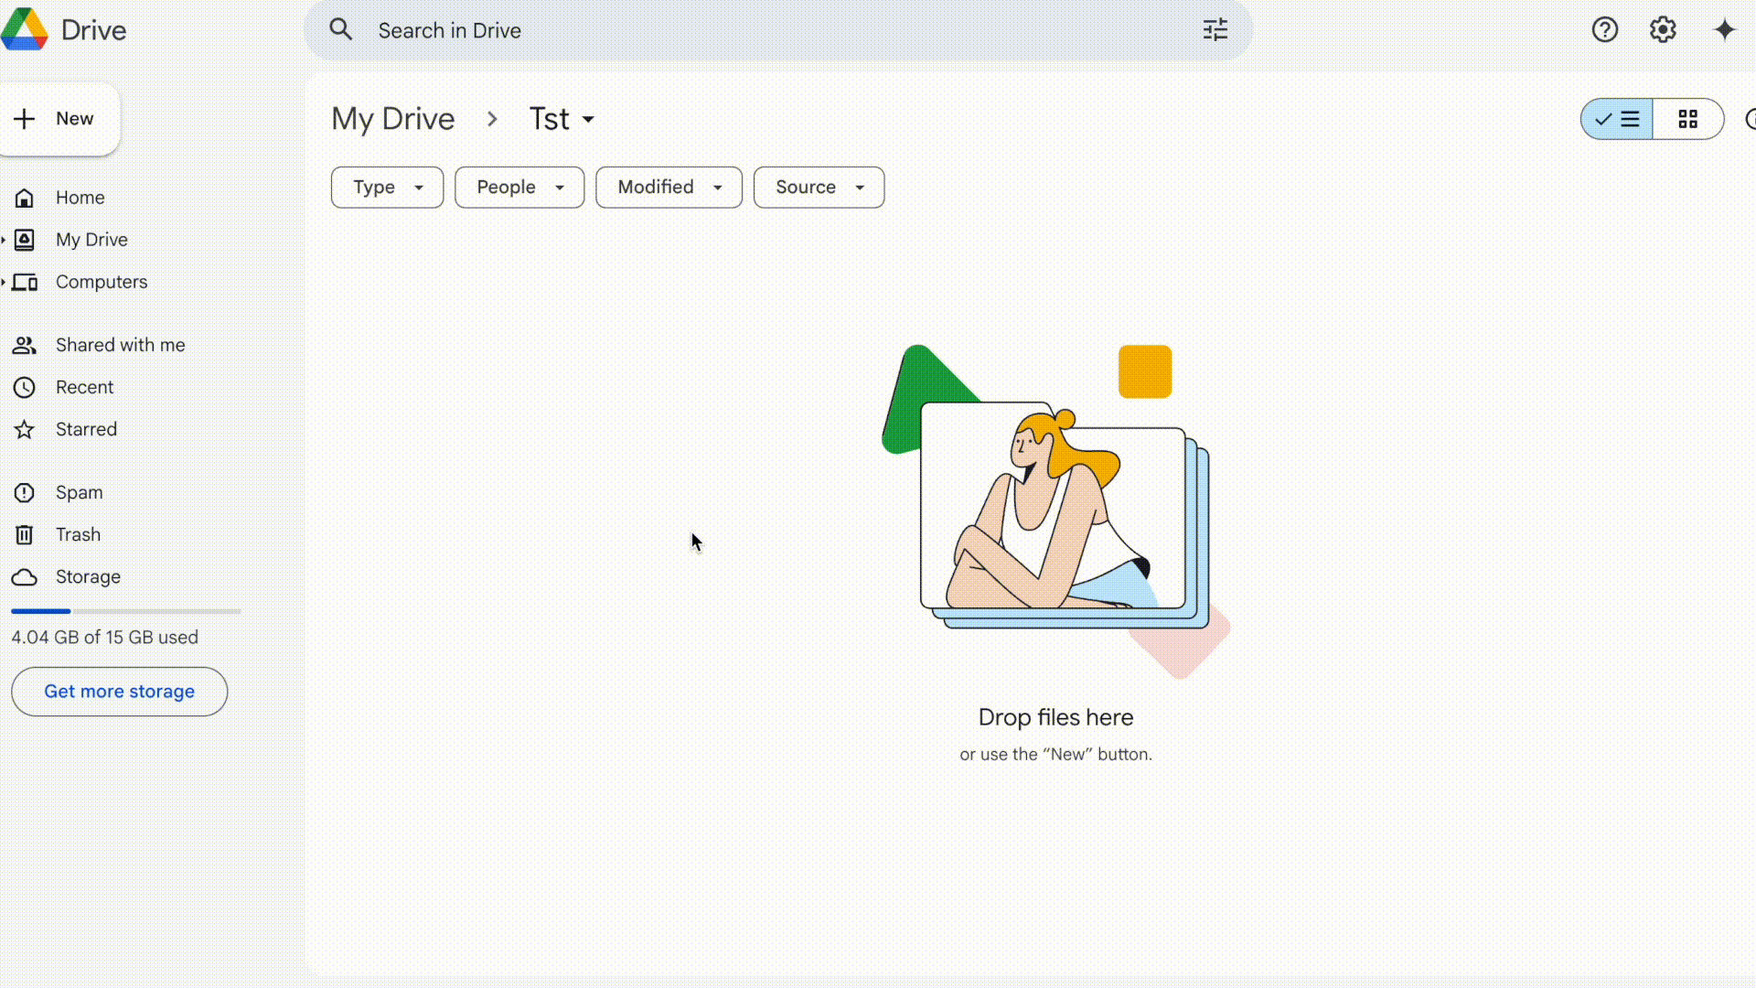Open the Gemini sparkle icon

(1724, 29)
